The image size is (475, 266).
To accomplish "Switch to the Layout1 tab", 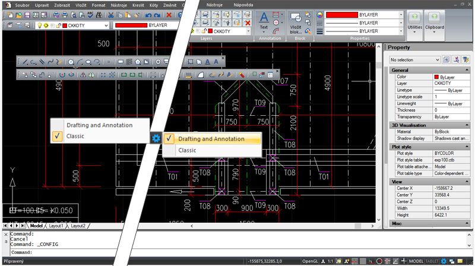I will 56,226.
